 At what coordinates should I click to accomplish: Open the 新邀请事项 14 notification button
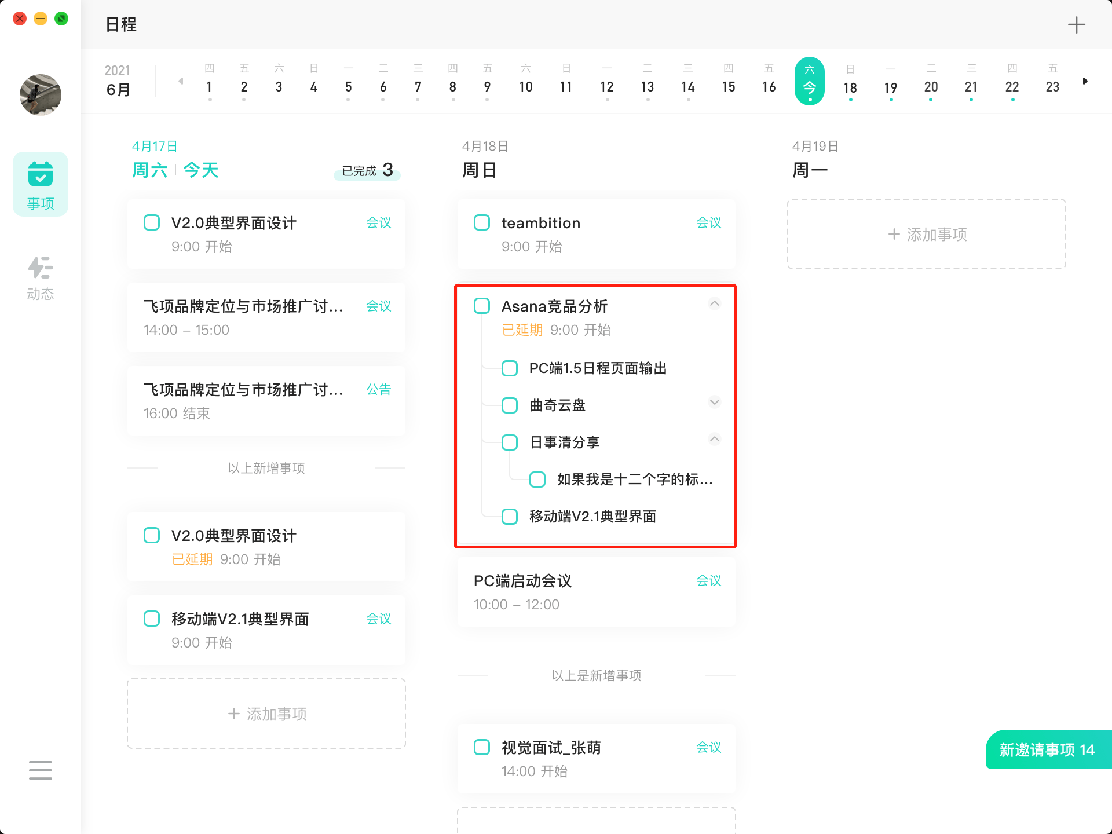coord(1047,749)
